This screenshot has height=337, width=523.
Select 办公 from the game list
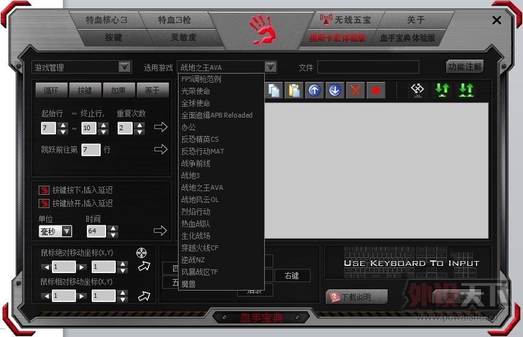pos(221,127)
